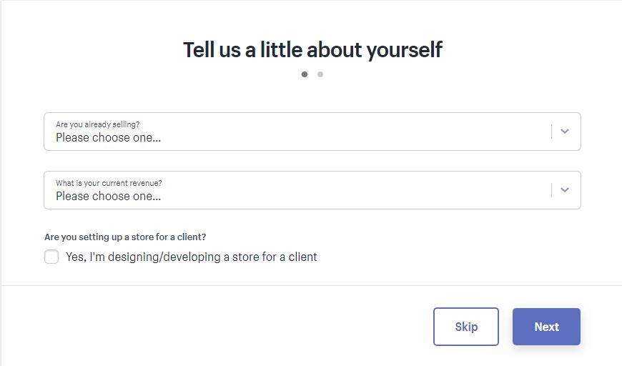622x366 pixels.
Task: Click the small "Are you already selling?" label
Action: 98,124
